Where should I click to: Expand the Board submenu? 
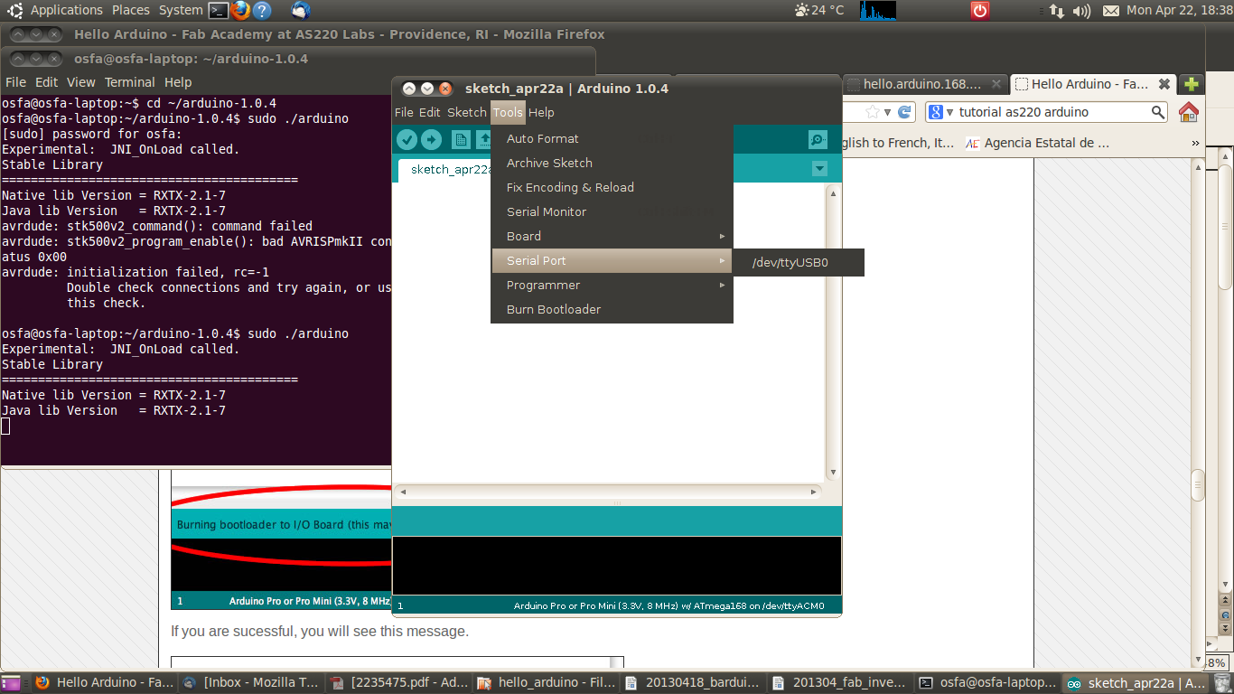(x=612, y=237)
